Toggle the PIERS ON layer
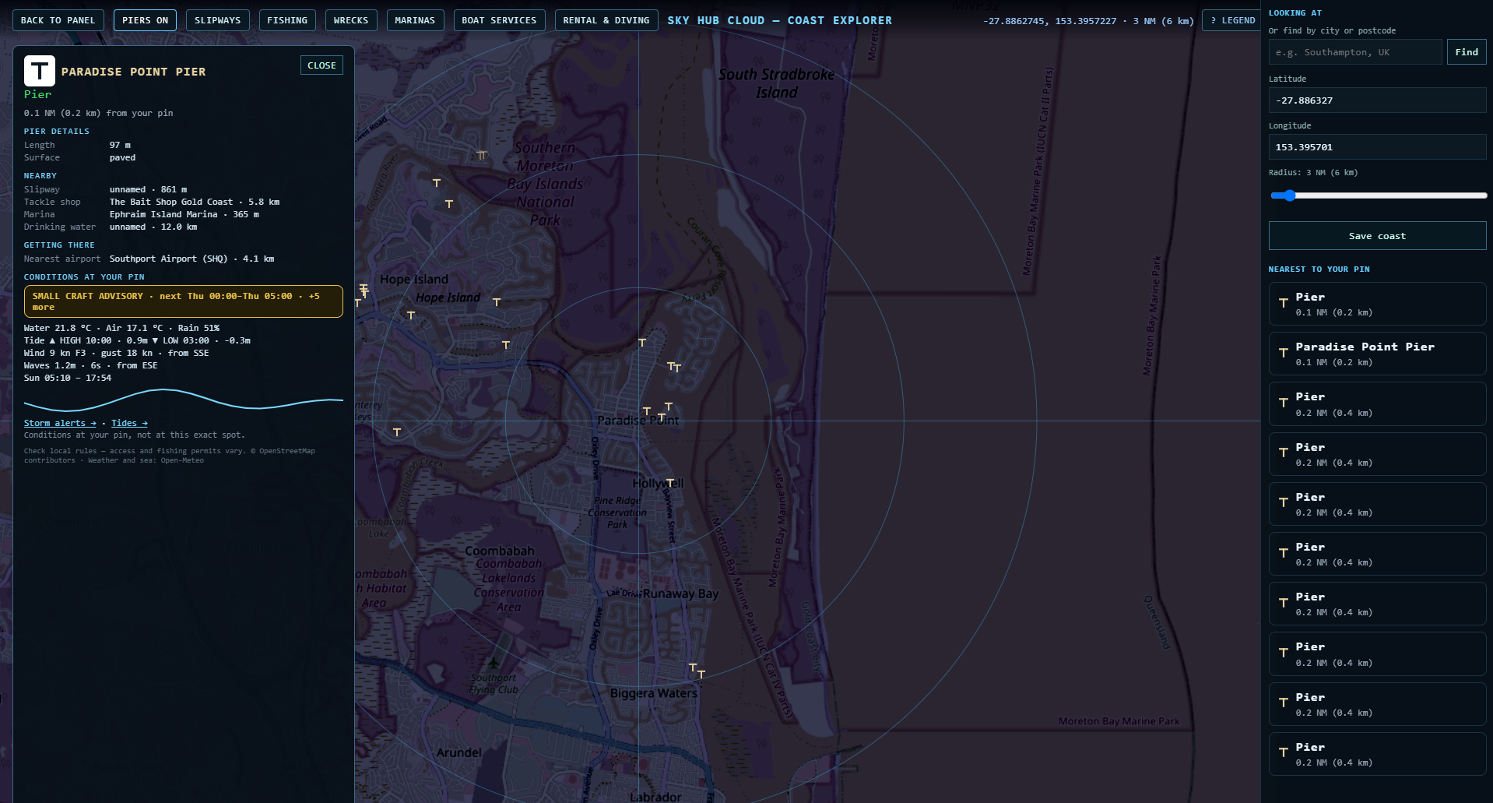1493x803 pixels. click(x=146, y=20)
